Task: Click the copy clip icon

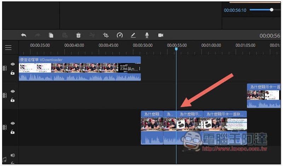Action: [51, 35]
